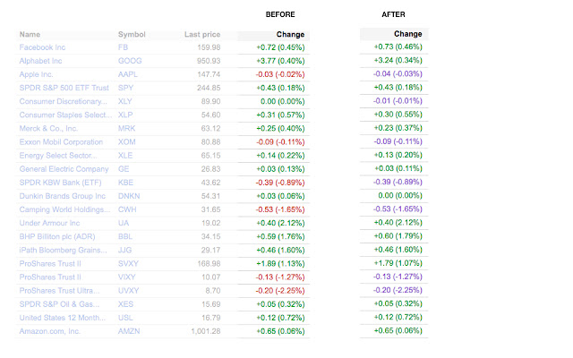Select last price 1,001.28
The height and width of the screenshot is (358, 573).
click(206, 331)
